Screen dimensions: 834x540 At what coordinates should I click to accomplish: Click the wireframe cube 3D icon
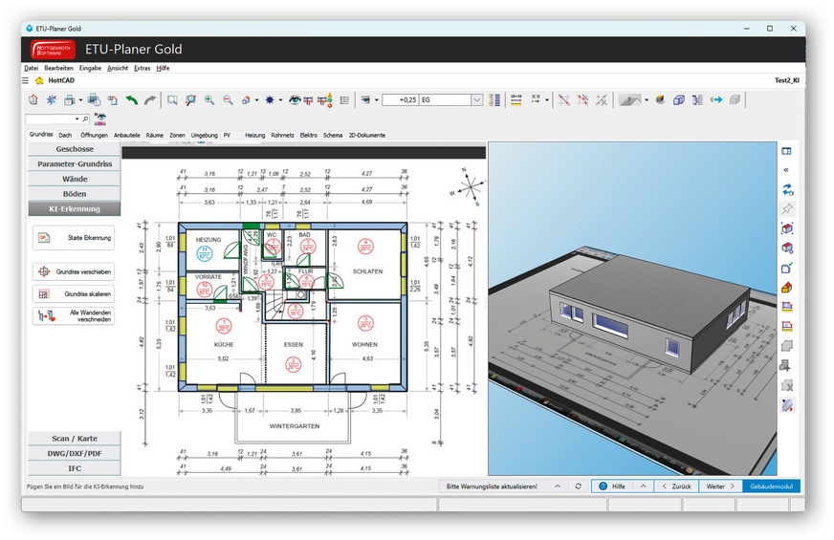[x=679, y=100]
